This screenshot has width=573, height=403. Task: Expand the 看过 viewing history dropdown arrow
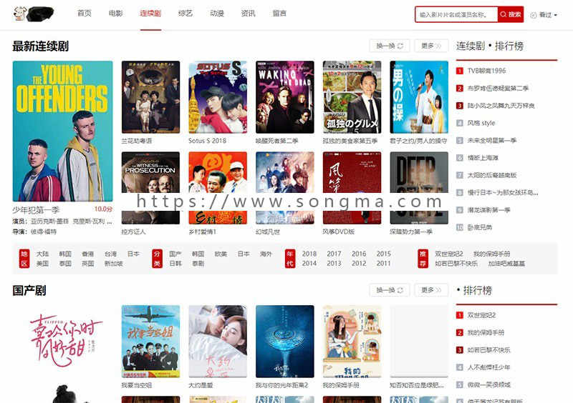pyautogui.click(x=556, y=15)
